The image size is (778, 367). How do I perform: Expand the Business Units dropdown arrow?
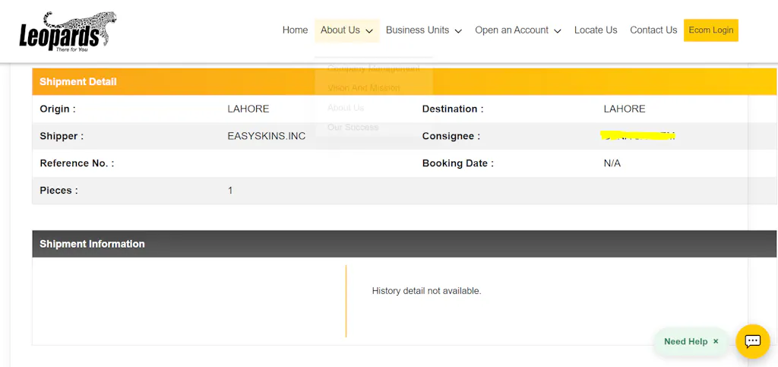tap(458, 31)
